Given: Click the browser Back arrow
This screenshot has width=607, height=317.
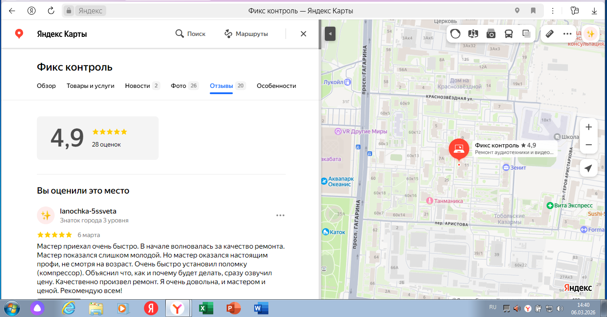Looking at the screenshot, I should tap(12, 11).
